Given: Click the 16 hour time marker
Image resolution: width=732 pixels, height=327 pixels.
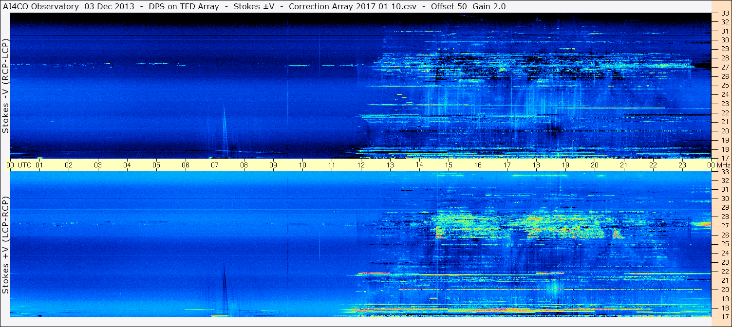Looking at the screenshot, I should click(x=478, y=165).
